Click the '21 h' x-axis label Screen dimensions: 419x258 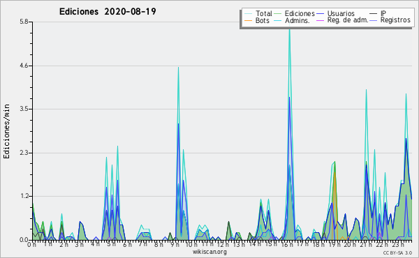point(366,244)
